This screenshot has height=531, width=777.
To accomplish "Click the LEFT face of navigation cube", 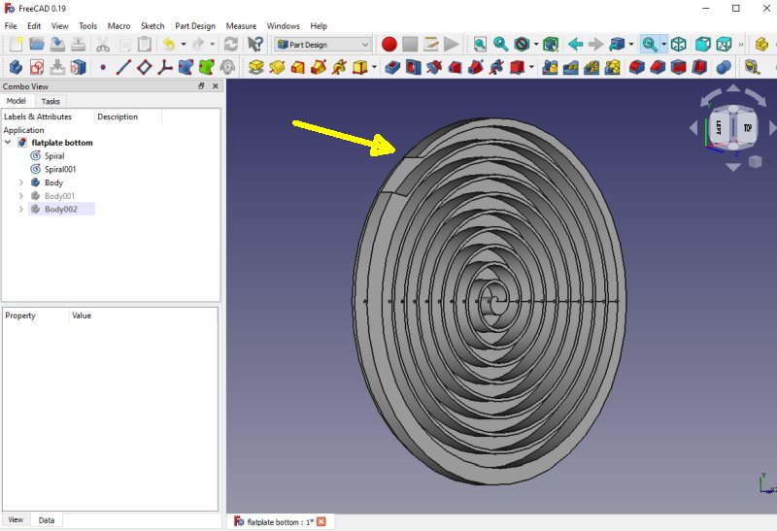I will pyautogui.click(x=719, y=128).
